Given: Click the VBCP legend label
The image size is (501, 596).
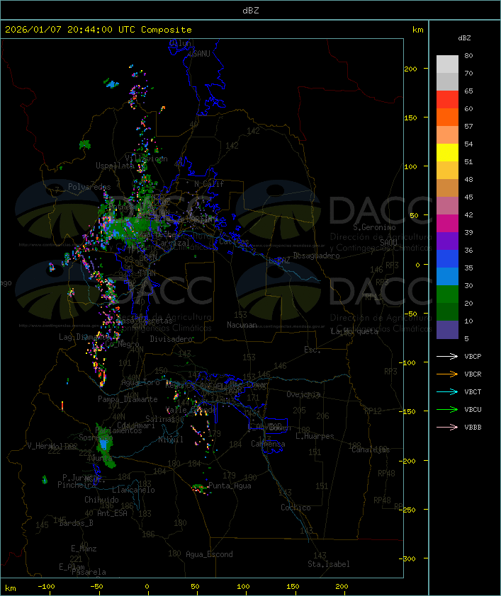Looking at the screenshot, I should coord(473,357).
